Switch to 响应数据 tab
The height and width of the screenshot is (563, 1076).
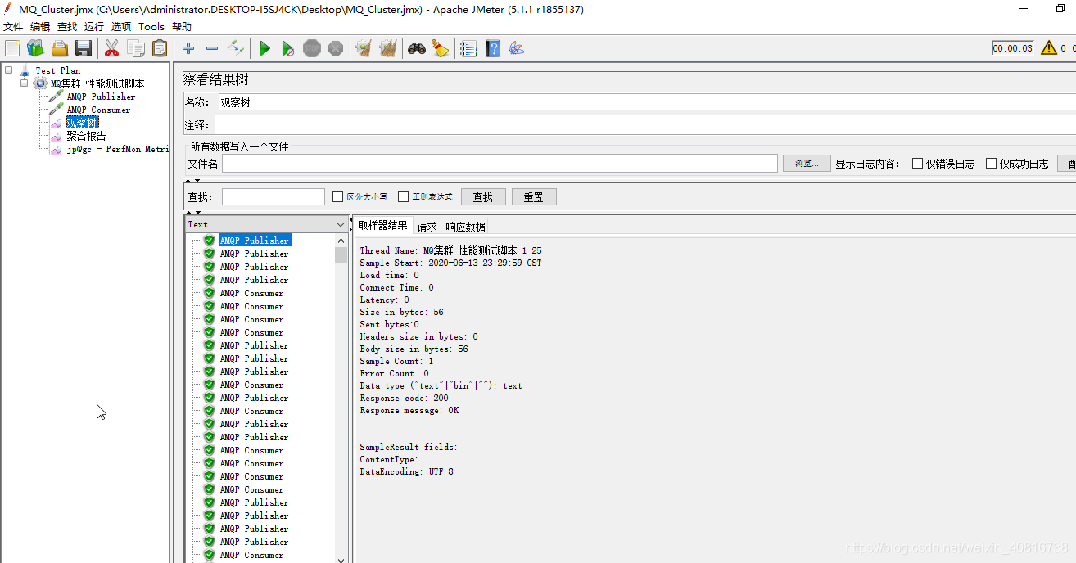point(465,227)
